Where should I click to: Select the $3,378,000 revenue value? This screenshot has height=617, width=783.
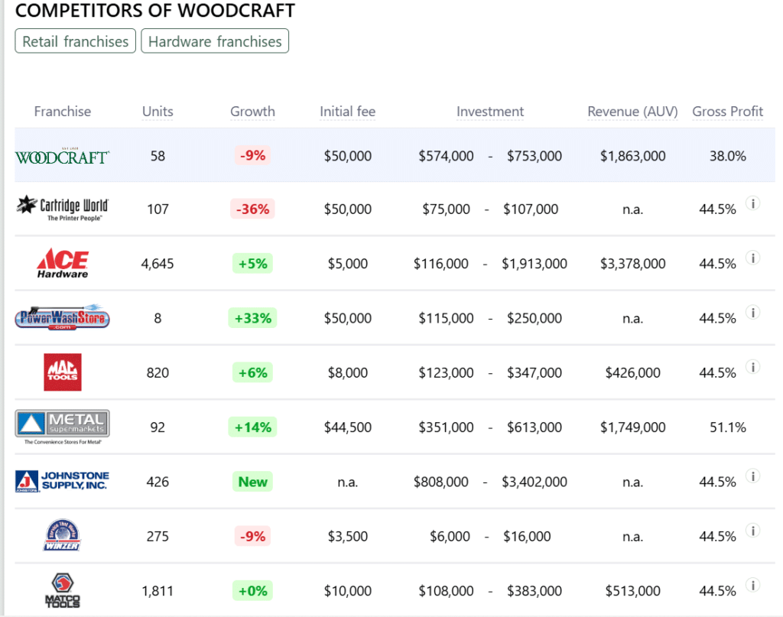click(632, 264)
